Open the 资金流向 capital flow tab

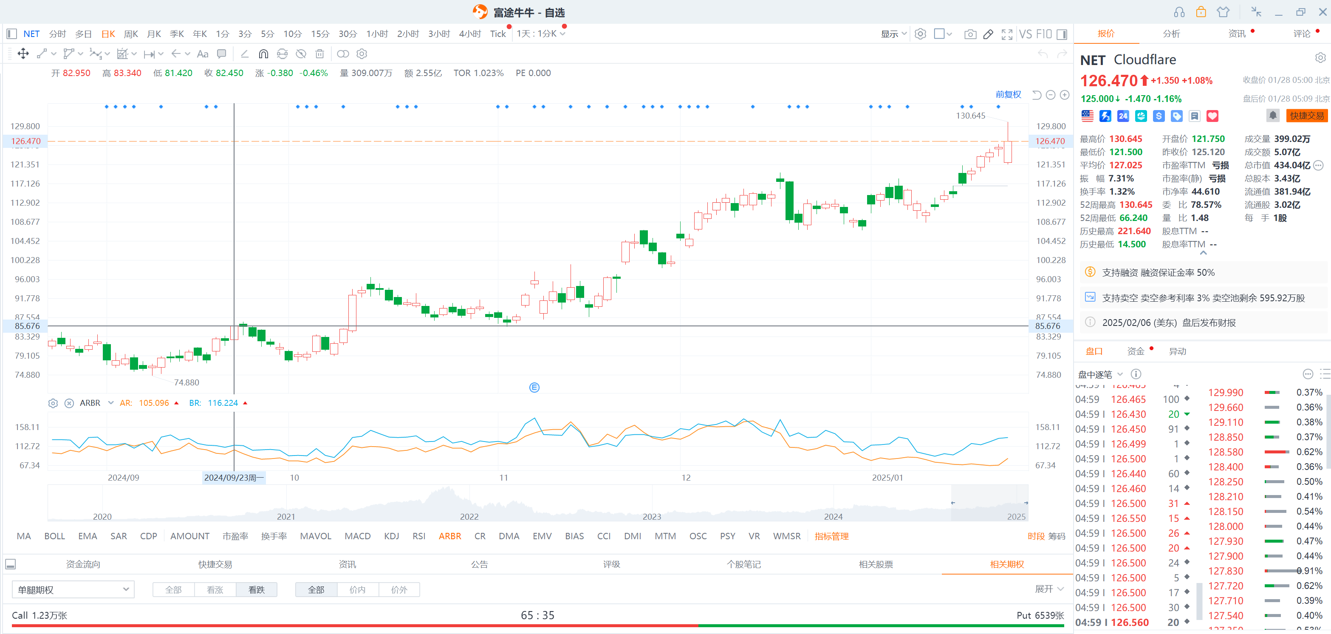tap(83, 564)
